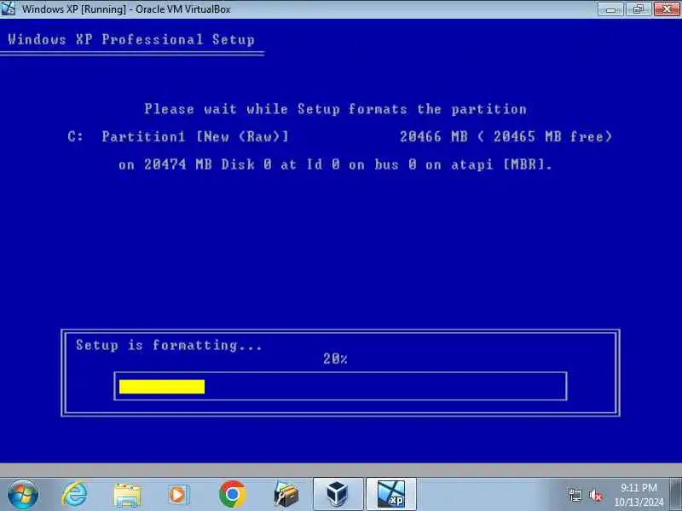Launch Internet Explorer from the taskbar
Viewport: 682px width, 511px height.
74,494
